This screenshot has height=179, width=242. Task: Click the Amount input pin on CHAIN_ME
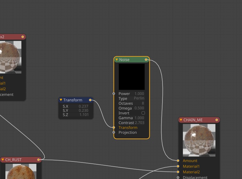point(178,161)
